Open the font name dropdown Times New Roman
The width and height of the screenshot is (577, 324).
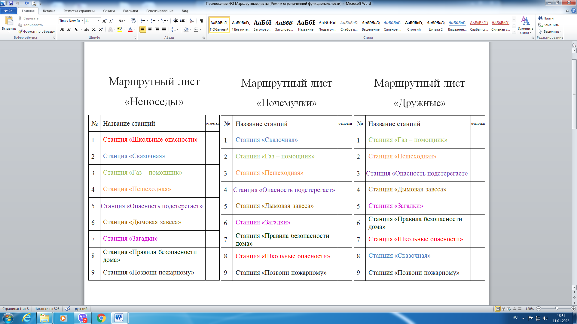(82, 21)
